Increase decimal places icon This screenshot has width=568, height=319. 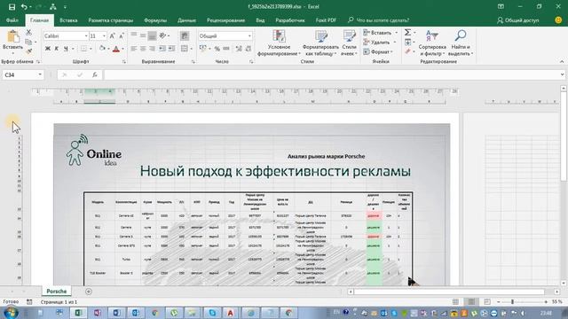point(239,49)
